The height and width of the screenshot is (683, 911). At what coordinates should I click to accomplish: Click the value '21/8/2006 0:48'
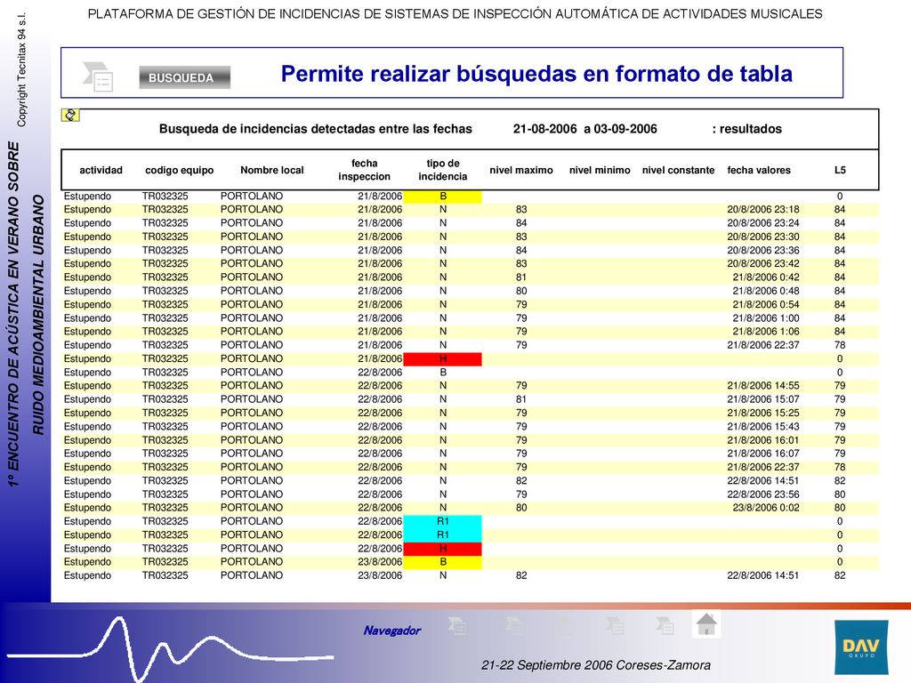766,291
